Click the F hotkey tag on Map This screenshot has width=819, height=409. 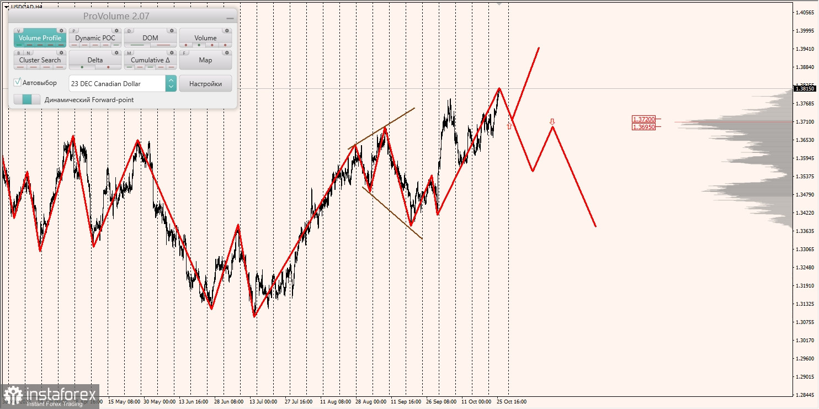tap(184, 53)
